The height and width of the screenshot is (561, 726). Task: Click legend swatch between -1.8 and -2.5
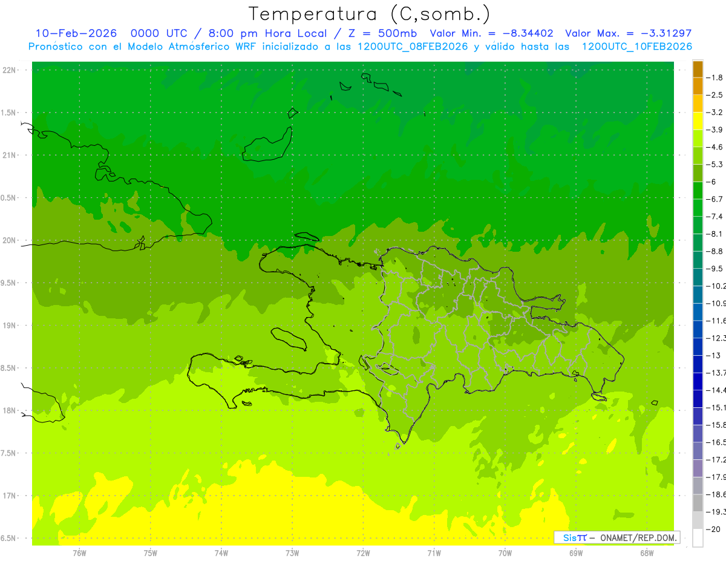point(698,87)
